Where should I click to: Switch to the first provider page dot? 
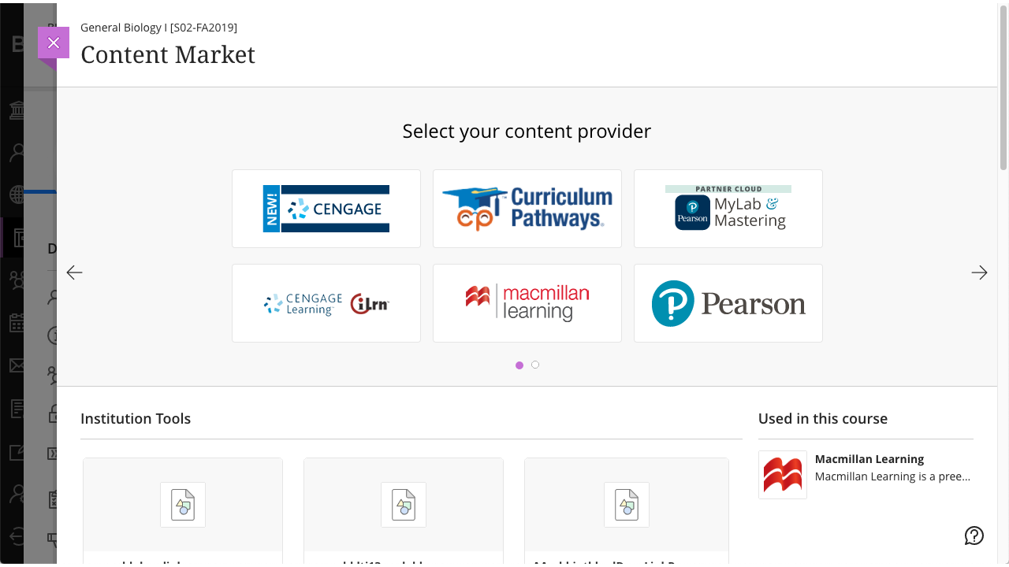[x=519, y=365]
